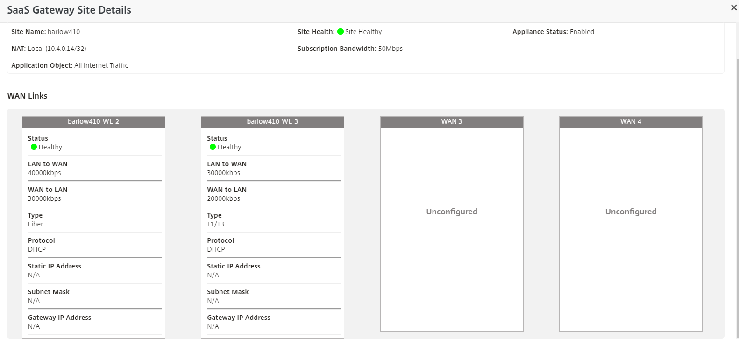This screenshot has width=739, height=339.
Task: Click the NAT Local (10.4.0.14/32) value
Action: [57, 49]
